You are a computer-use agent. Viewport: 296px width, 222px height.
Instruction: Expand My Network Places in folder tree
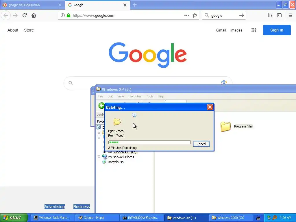(99, 157)
